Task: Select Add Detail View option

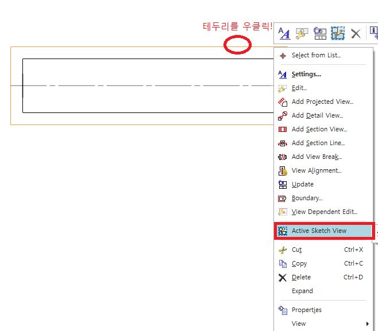Action: [x=317, y=115]
